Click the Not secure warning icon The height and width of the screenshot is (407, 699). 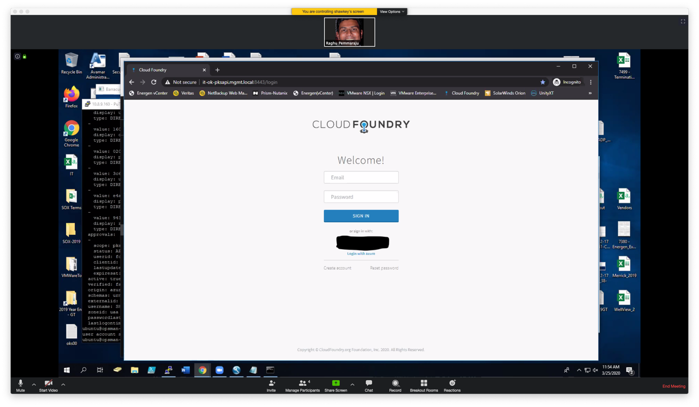pyautogui.click(x=168, y=82)
